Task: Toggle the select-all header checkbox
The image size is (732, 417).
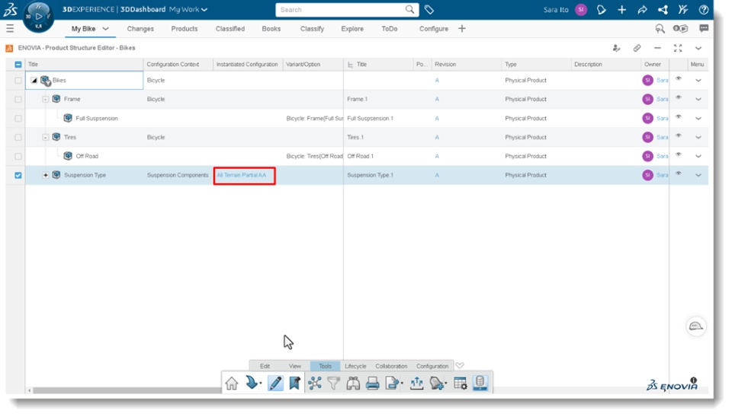Action: [x=18, y=64]
